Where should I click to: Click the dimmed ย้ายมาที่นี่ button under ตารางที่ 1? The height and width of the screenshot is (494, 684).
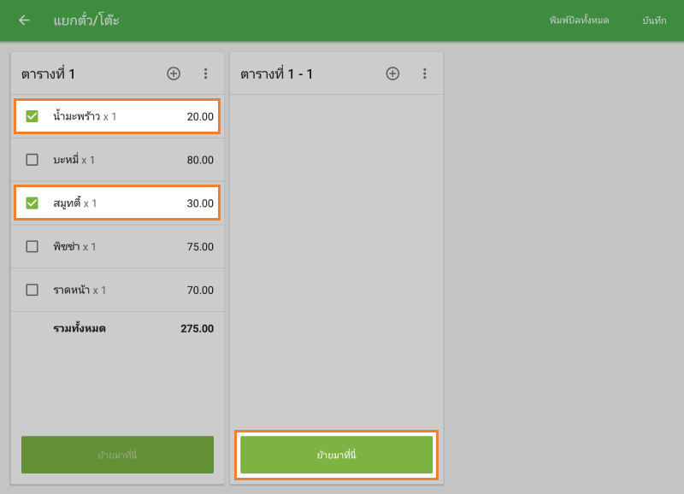click(117, 455)
